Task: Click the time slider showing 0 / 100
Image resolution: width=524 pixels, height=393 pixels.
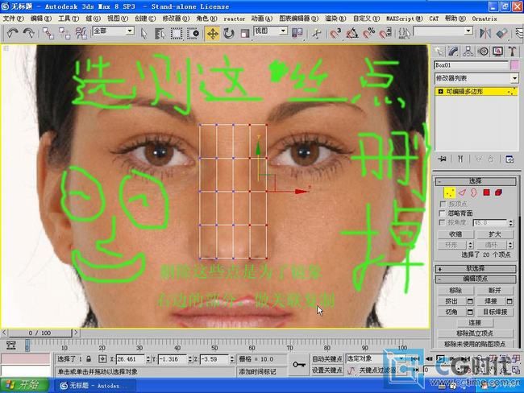Action: [x=40, y=333]
